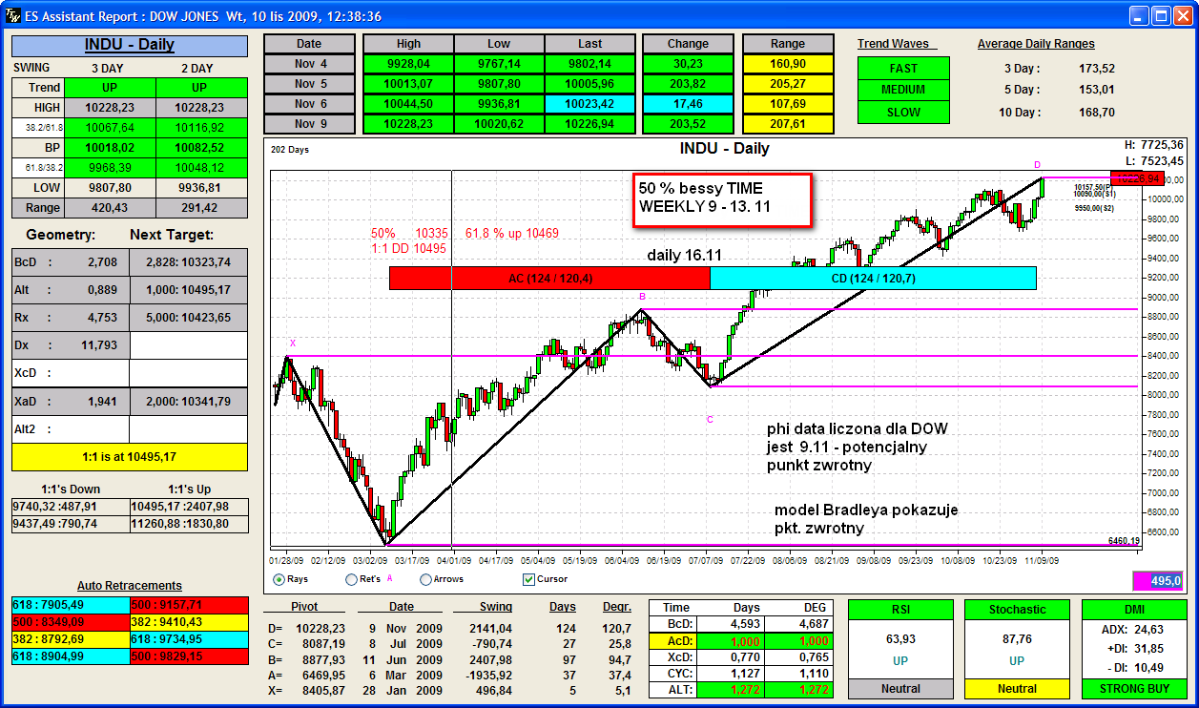The width and height of the screenshot is (1199, 708).
Task: Click the Nov 9 date row
Action: point(309,124)
